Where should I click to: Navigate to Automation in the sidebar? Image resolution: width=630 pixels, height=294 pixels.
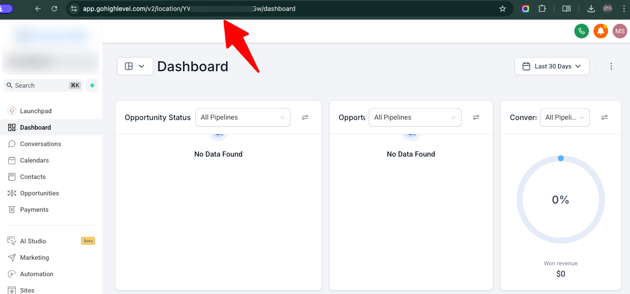[37, 274]
